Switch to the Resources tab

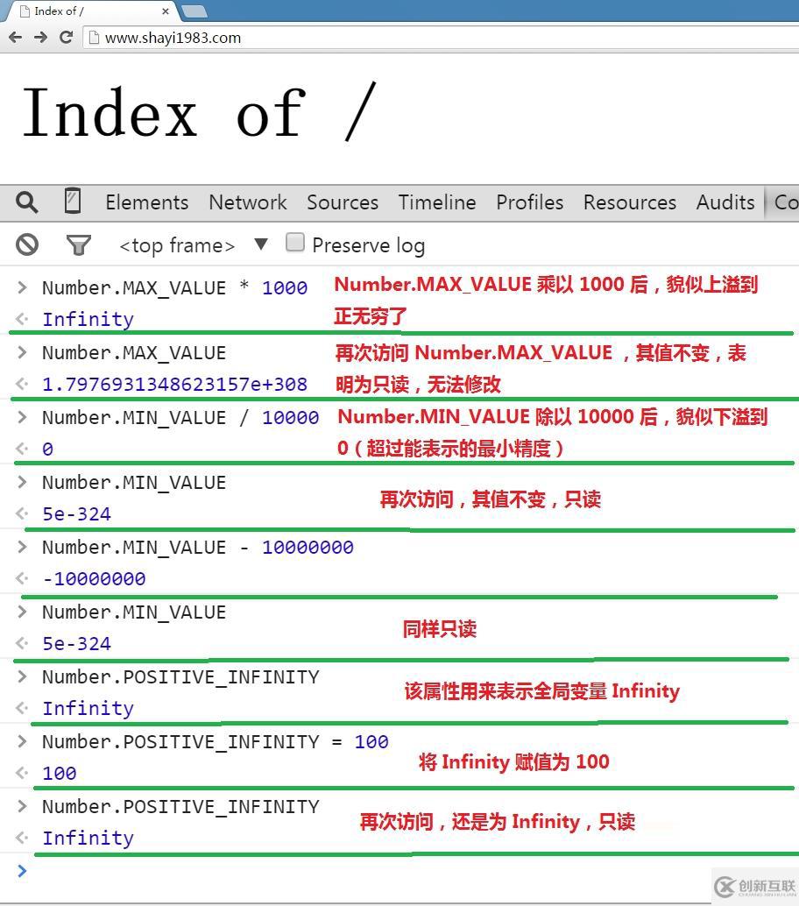point(630,202)
